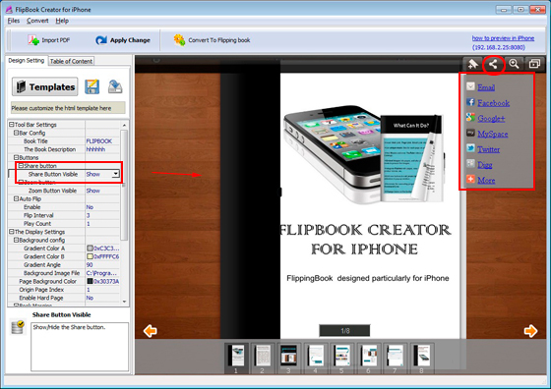
Task: Click the Import PDF toolbar button
Action: [x=49, y=40]
